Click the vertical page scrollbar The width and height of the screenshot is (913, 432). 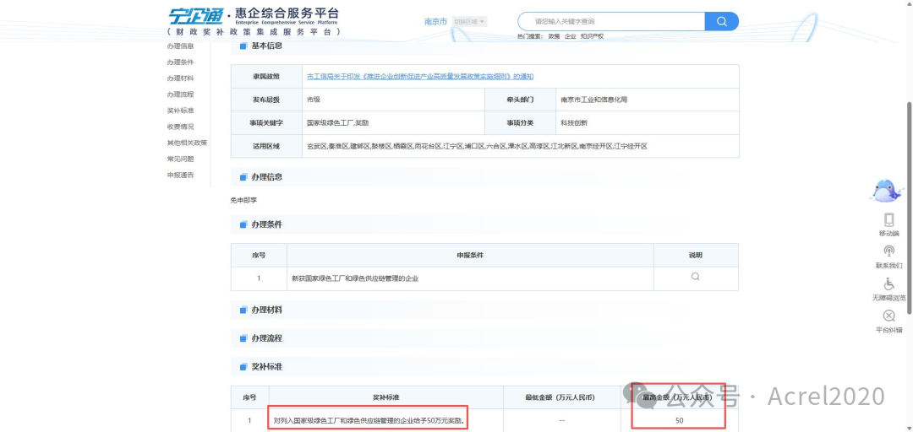(x=910, y=208)
